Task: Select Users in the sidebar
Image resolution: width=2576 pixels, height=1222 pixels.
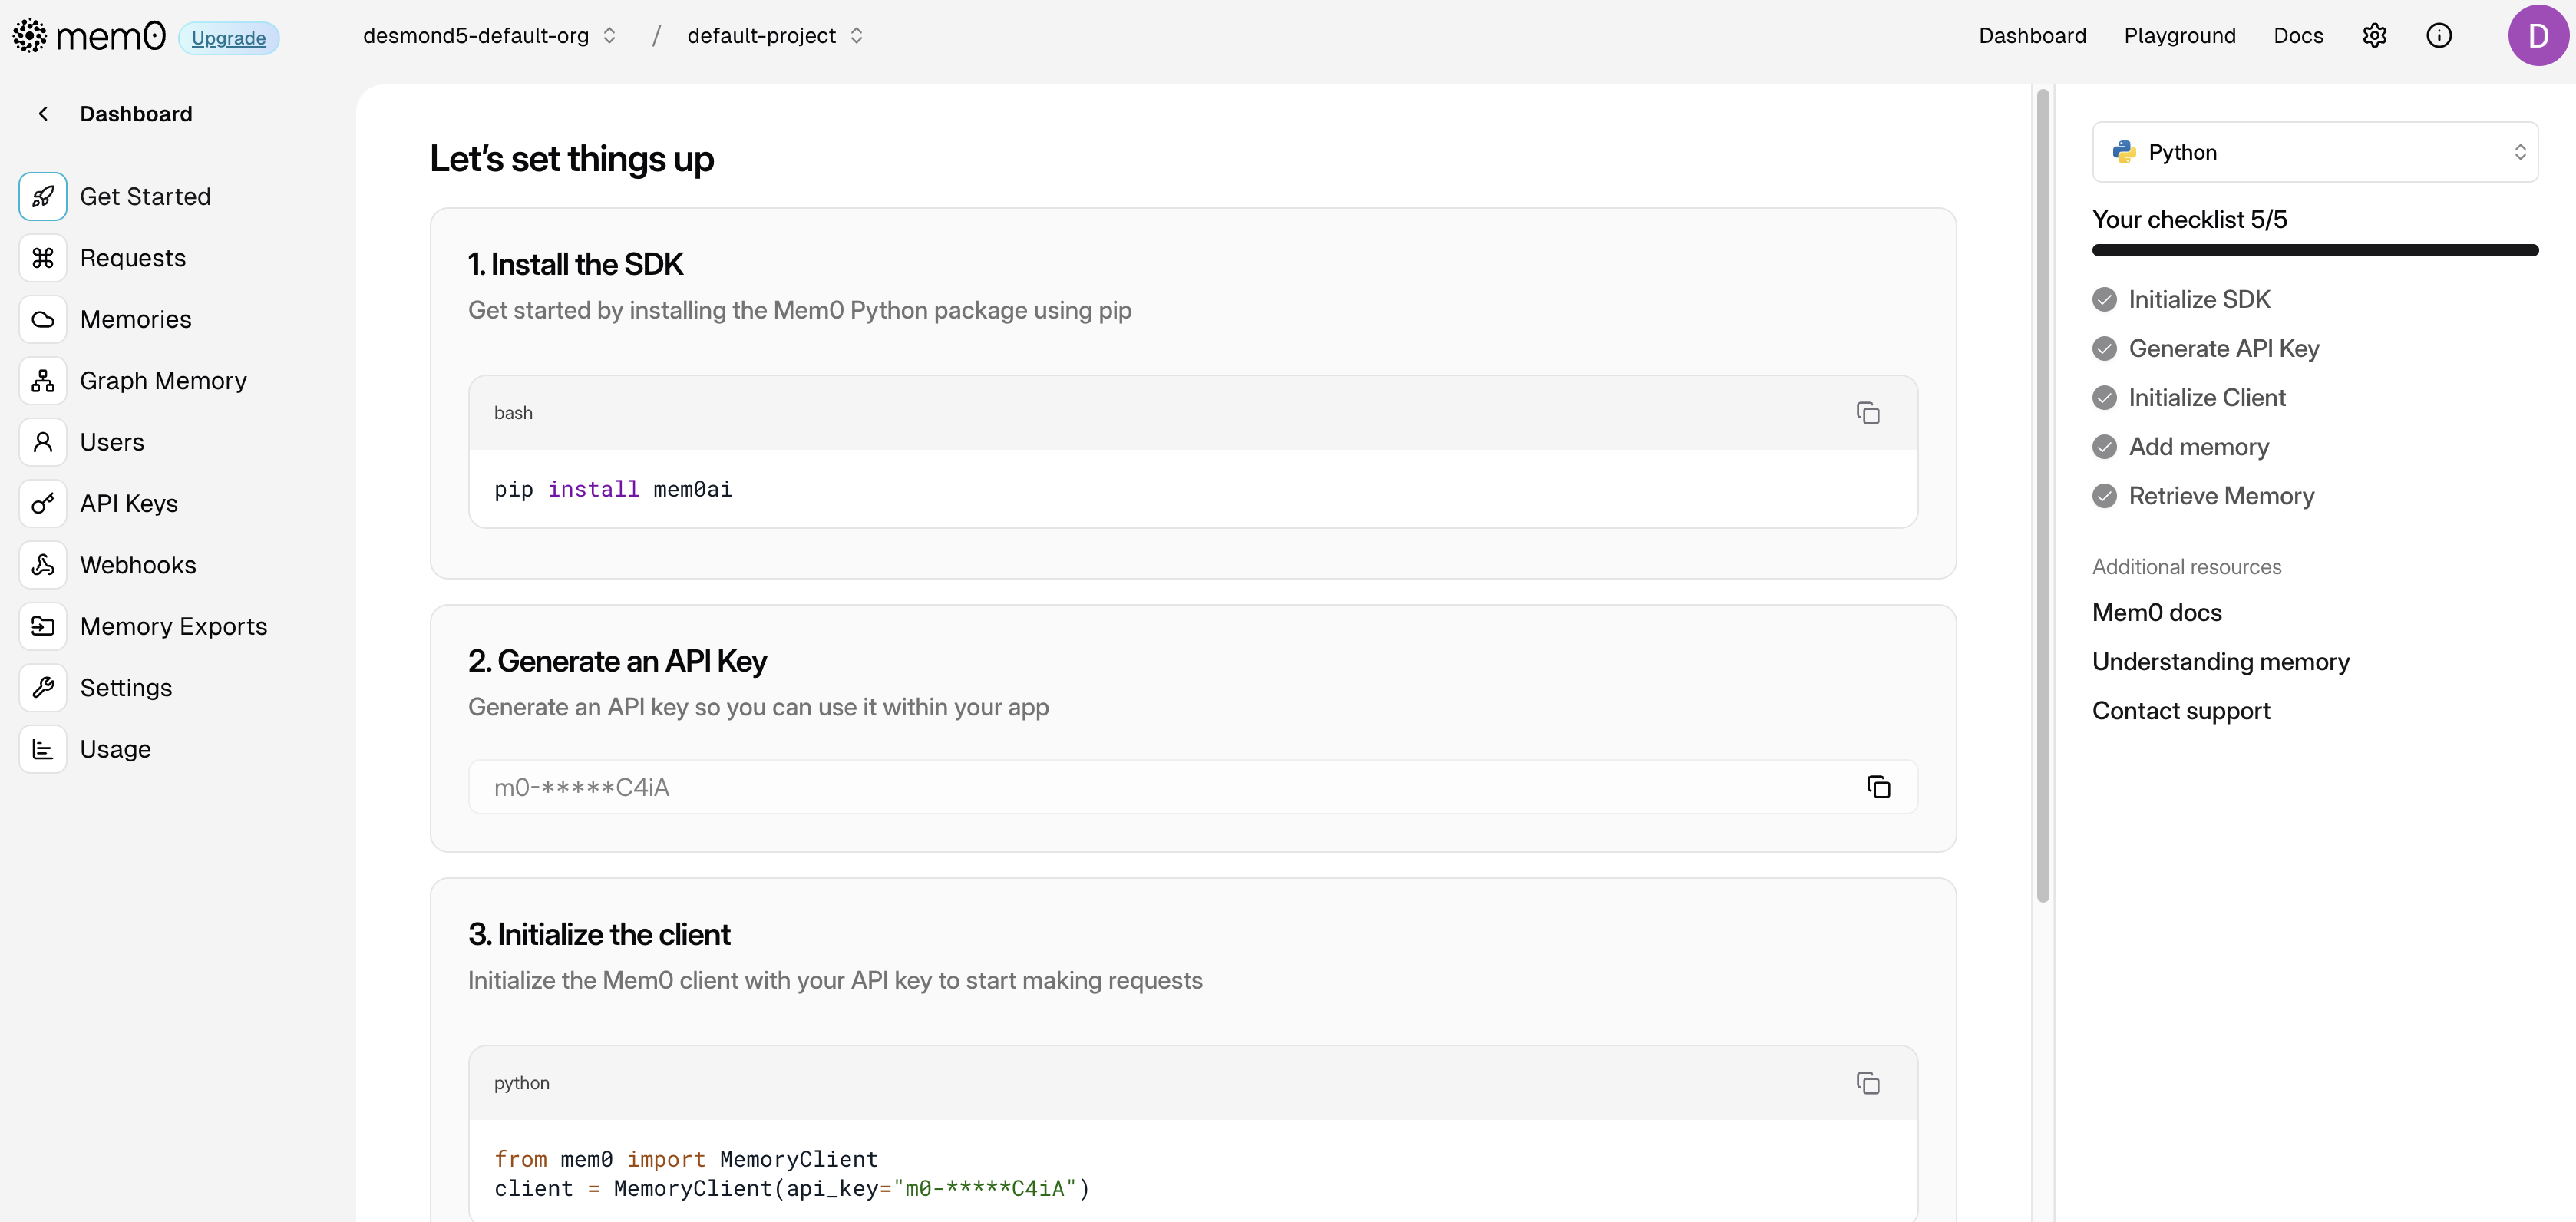Action: tap(112, 442)
